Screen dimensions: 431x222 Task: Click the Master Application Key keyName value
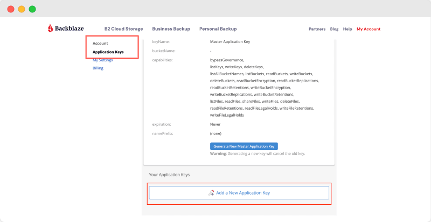click(230, 41)
